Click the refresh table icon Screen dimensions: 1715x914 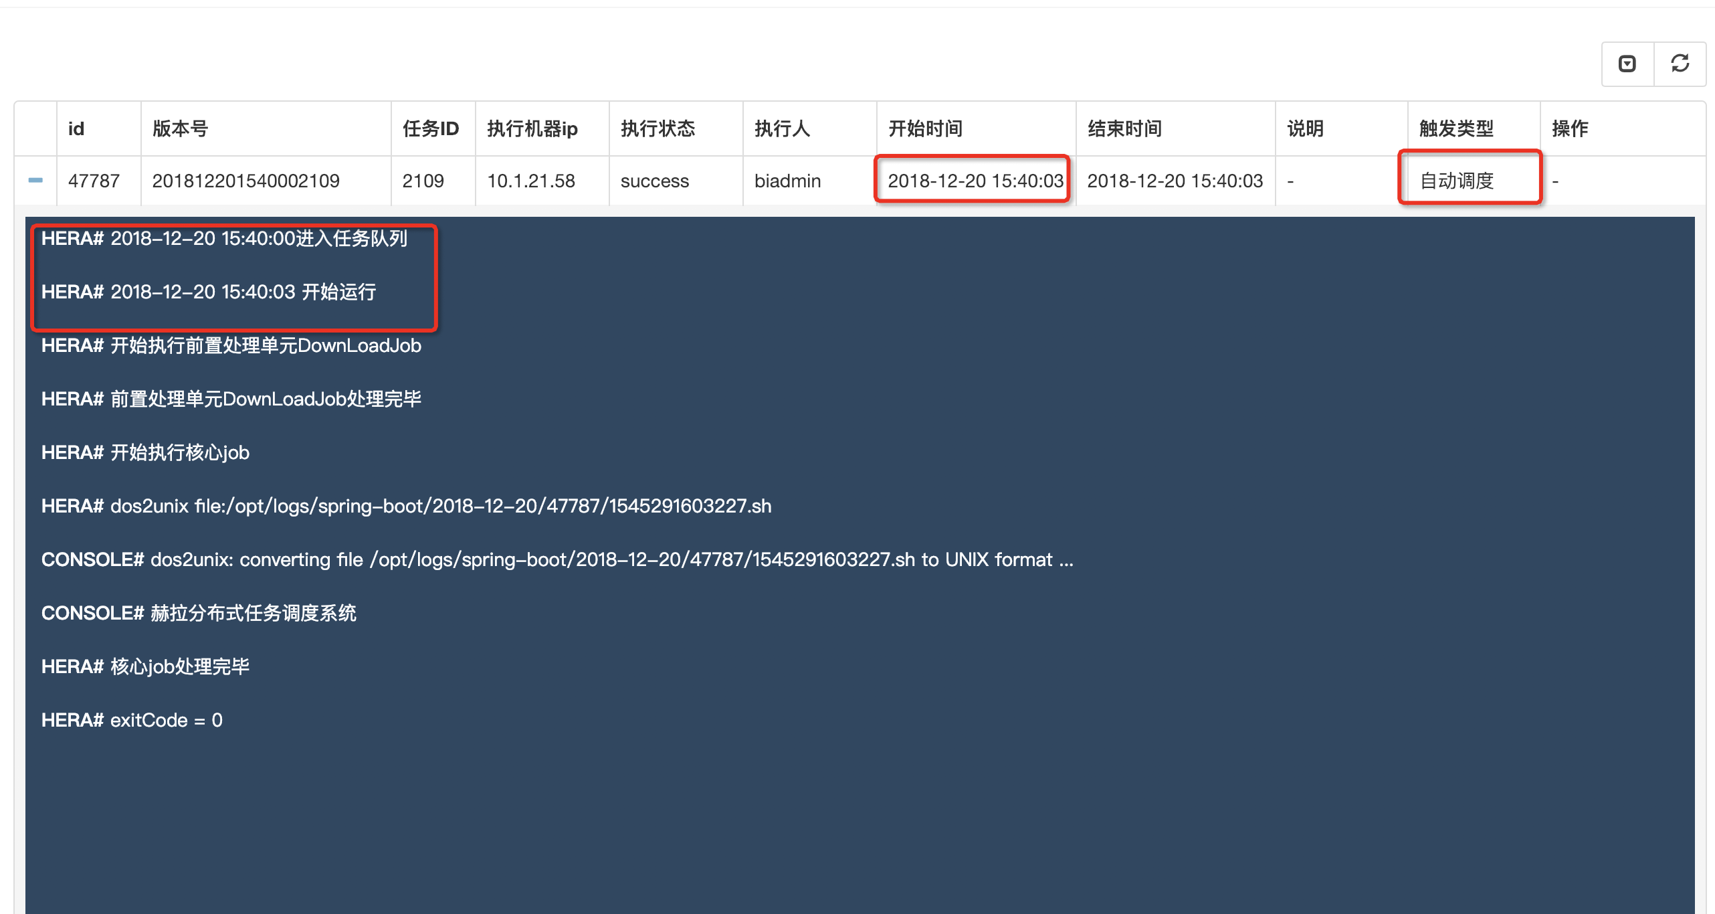pos(1680,64)
